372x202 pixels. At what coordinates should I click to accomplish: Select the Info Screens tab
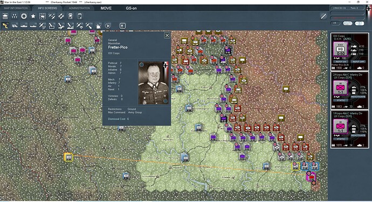[47, 8]
